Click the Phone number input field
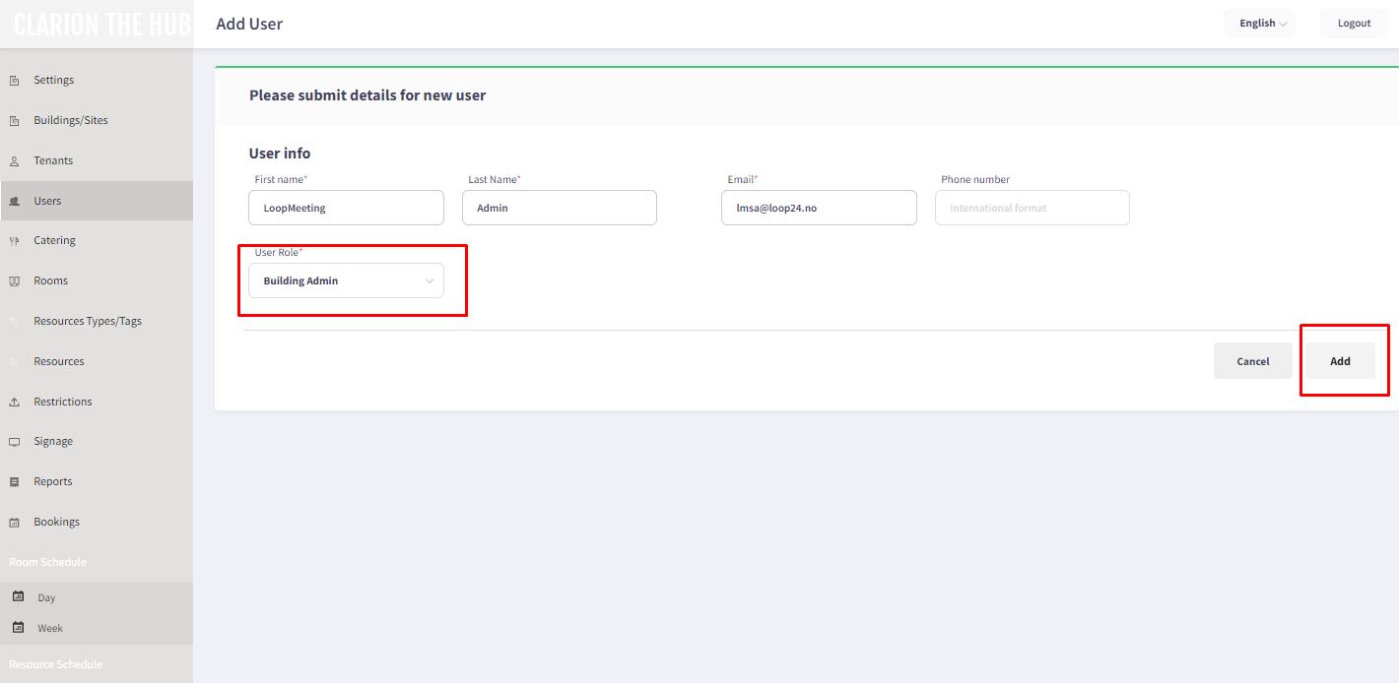Viewport: 1399px width, 683px height. [1032, 208]
